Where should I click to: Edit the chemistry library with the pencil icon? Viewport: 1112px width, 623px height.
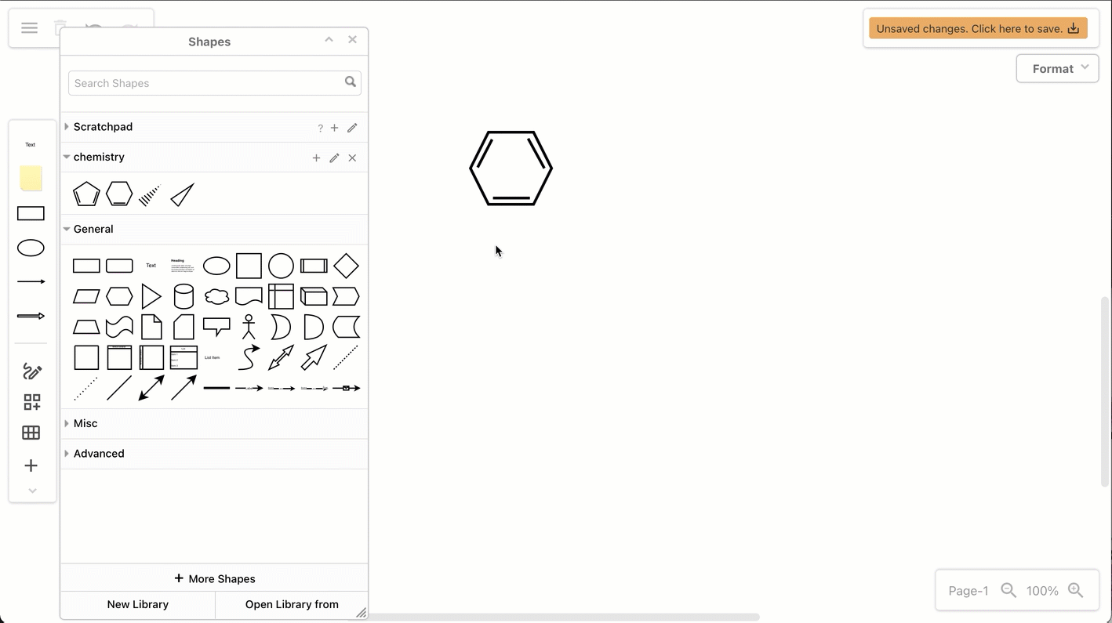(x=334, y=158)
